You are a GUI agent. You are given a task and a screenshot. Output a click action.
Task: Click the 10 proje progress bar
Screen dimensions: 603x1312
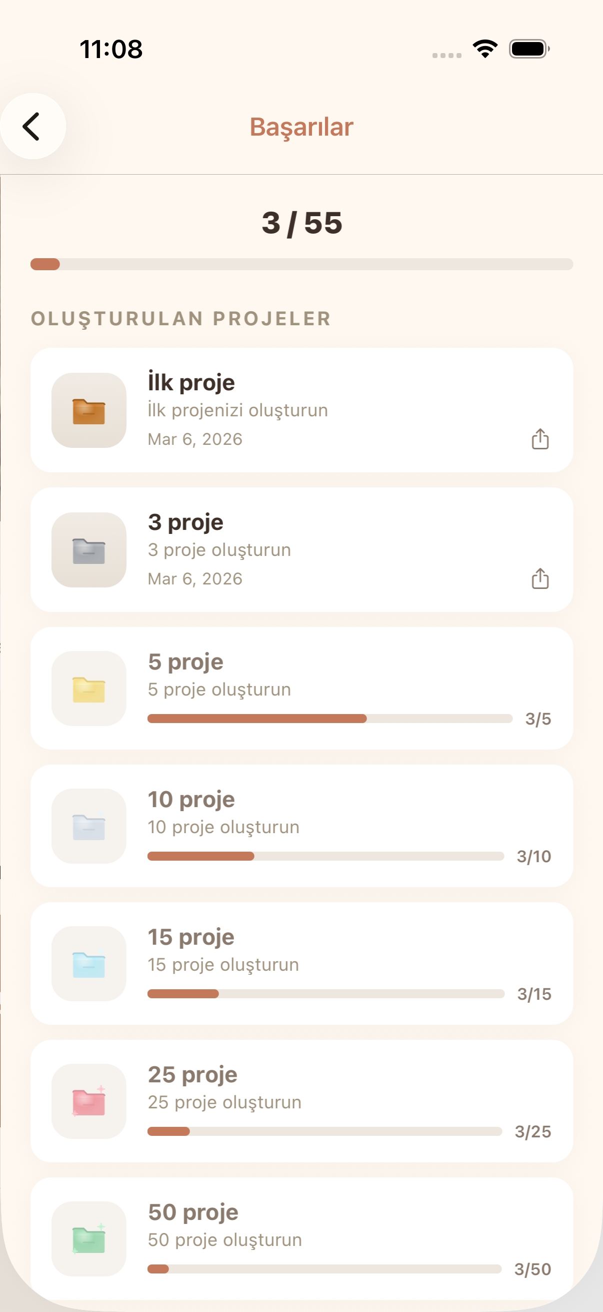pyautogui.click(x=325, y=856)
